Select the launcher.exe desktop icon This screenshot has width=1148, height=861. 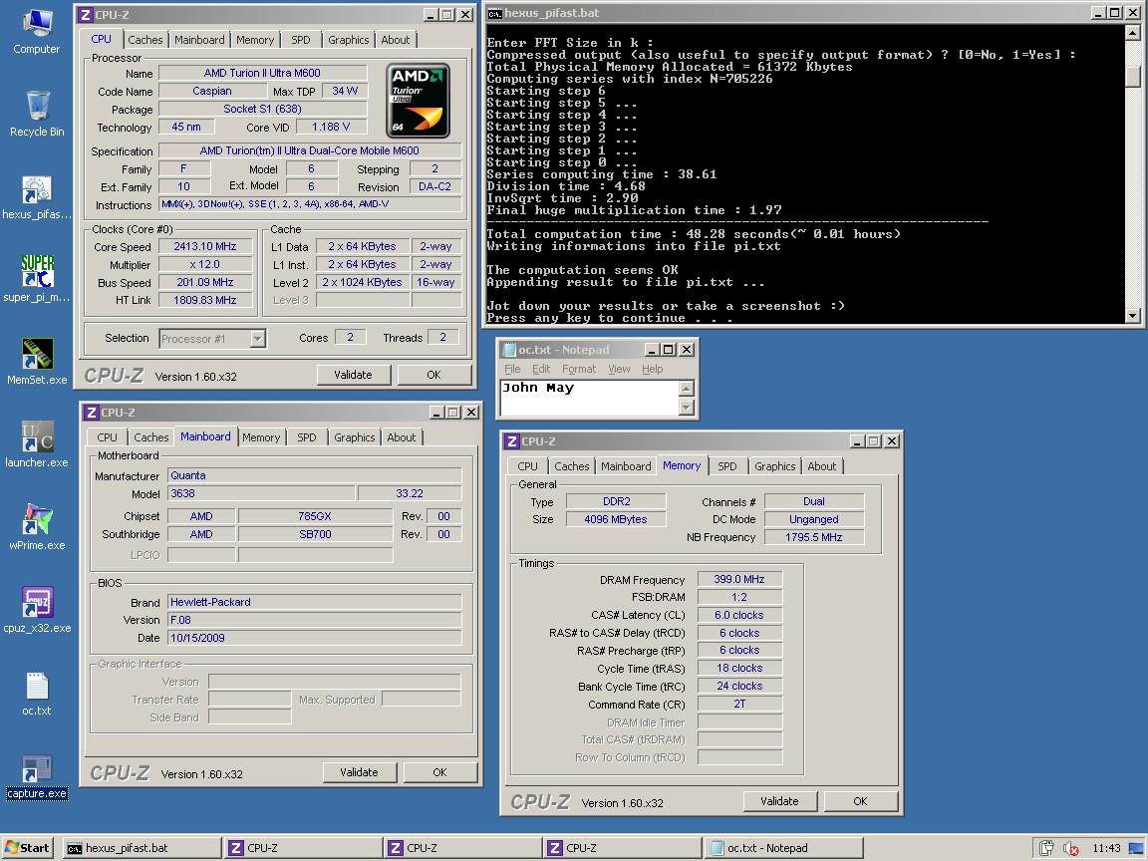pos(37,444)
